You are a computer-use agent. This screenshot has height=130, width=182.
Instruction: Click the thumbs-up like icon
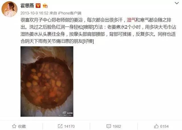[x=156, y=126]
